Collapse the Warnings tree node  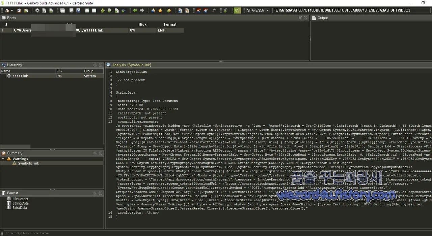3,159
